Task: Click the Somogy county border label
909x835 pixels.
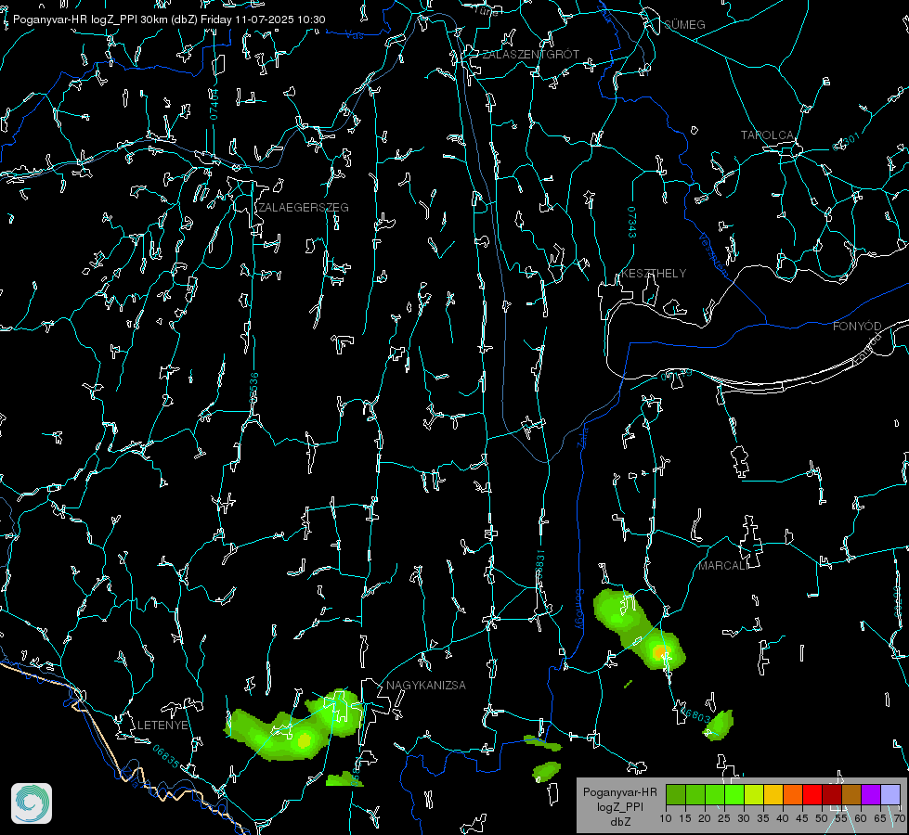Action: pyautogui.click(x=579, y=610)
